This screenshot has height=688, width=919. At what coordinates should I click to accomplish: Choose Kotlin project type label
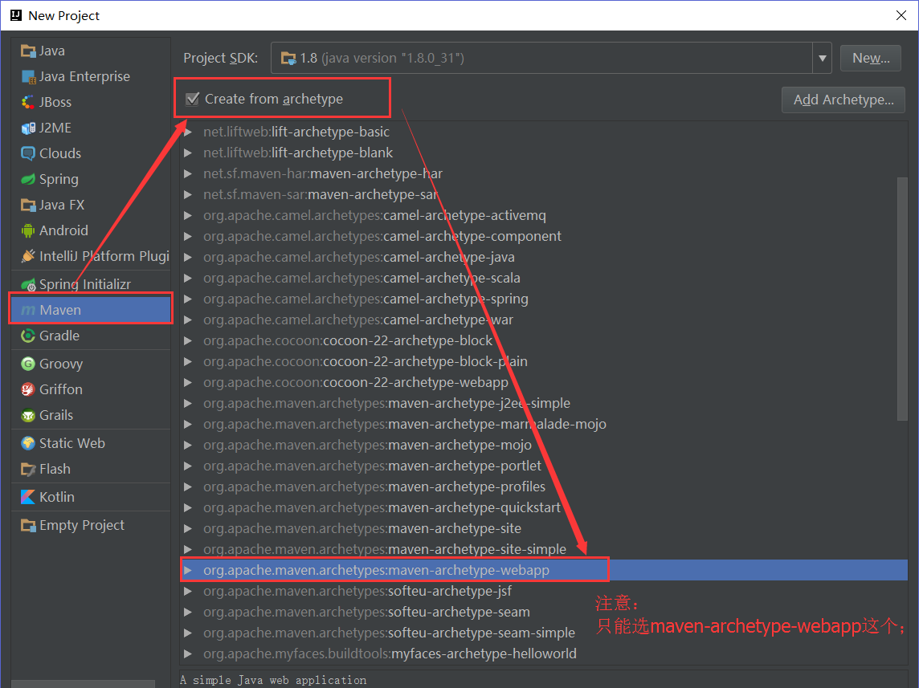point(57,497)
